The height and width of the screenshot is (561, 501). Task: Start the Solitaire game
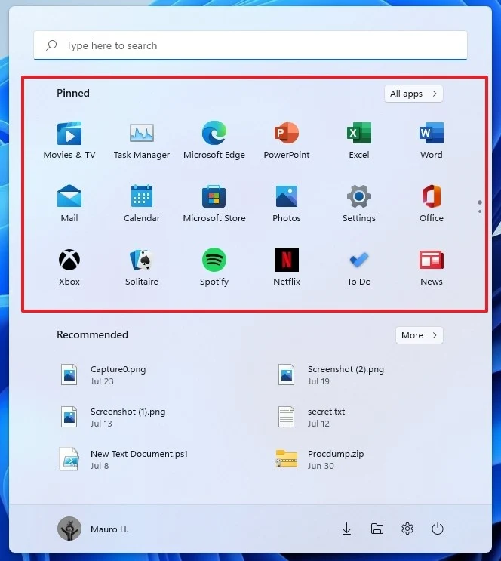tap(142, 267)
